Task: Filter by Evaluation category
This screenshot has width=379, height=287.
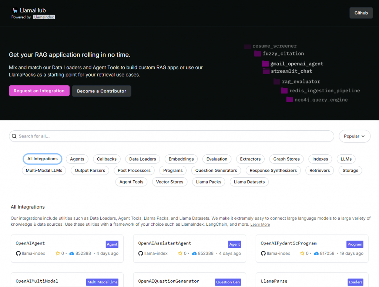Action: 217,159
